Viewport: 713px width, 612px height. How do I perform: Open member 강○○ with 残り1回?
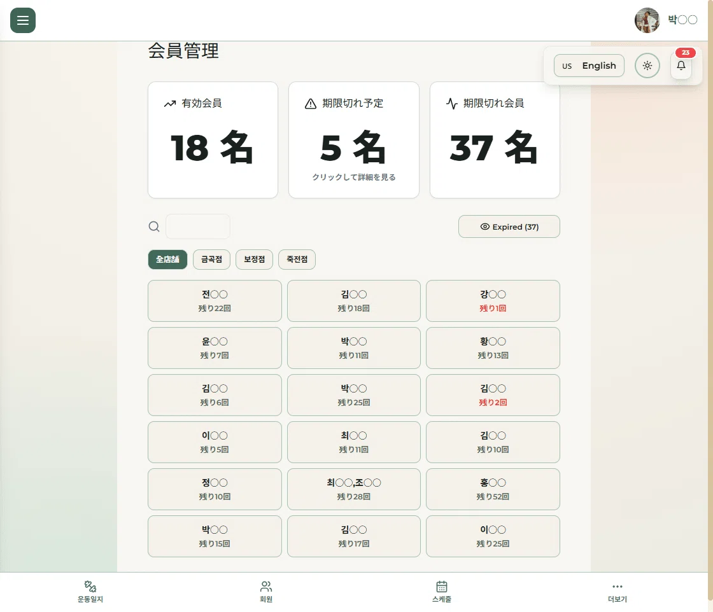(493, 301)
